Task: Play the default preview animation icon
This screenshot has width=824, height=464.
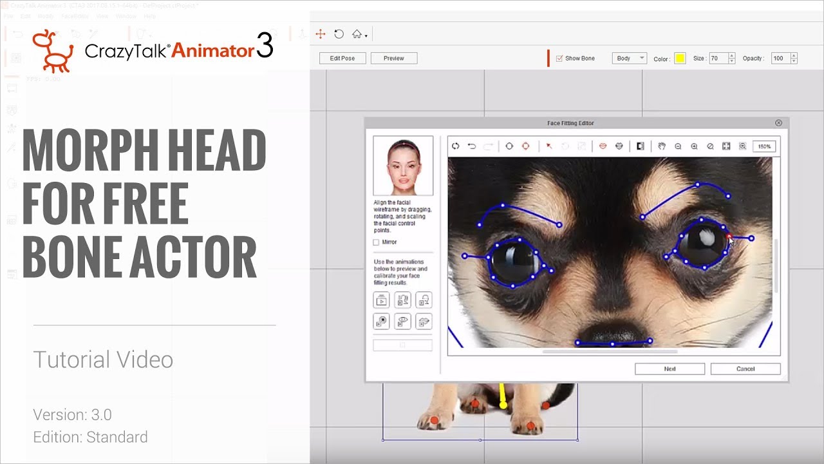Action: (381, 300)
